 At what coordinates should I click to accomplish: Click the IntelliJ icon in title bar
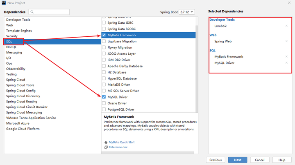[4, 3]
